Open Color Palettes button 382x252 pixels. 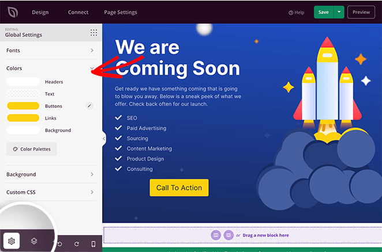tap(32, 149)
